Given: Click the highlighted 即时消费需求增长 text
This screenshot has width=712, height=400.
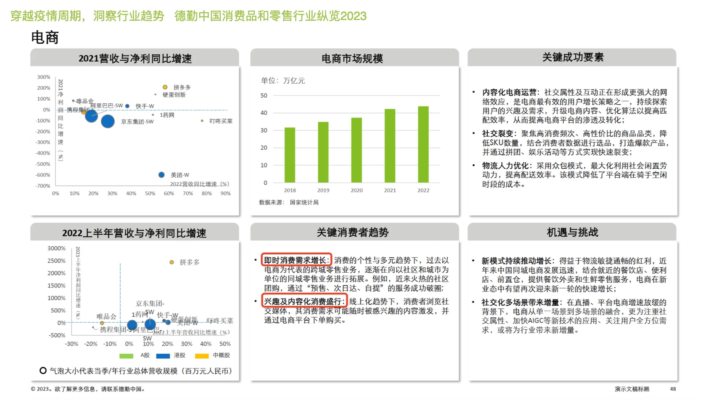Looking at the screenshot, I should (x=296, y=260).
